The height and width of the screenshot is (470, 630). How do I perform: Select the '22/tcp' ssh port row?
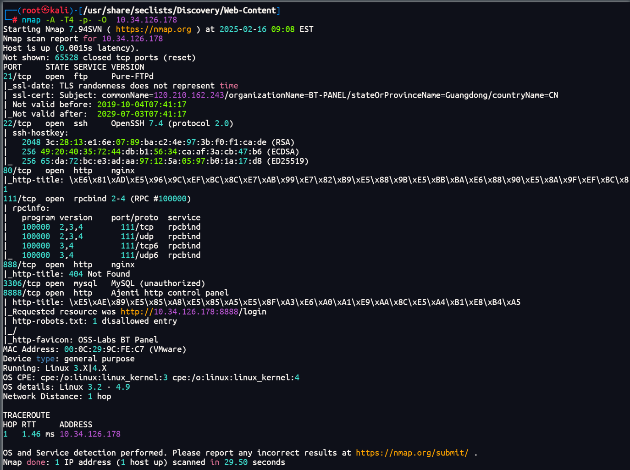(x=118, y=123)
